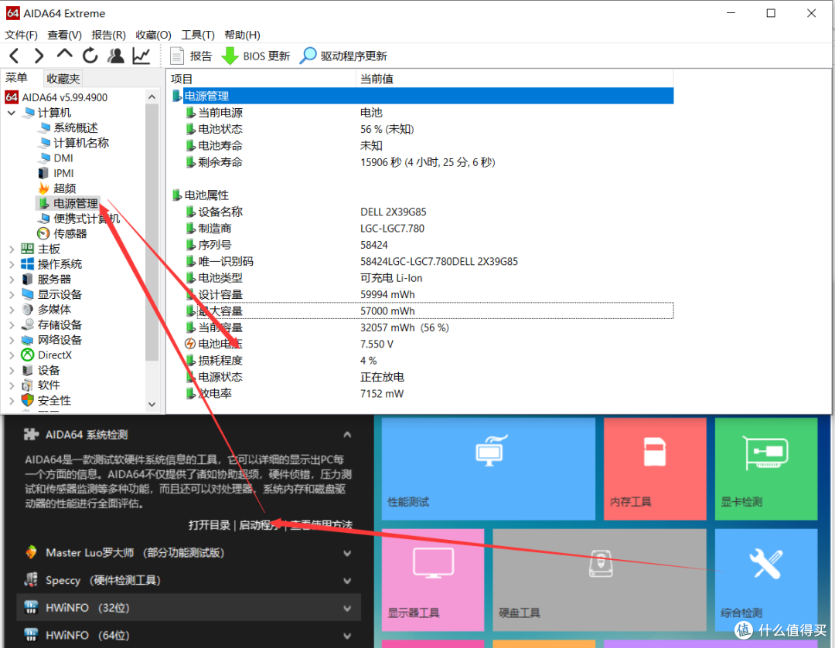This screenshot has width=835, height=648.
Task: Select the 损耗程度 row
Action: tap(422, 361)
